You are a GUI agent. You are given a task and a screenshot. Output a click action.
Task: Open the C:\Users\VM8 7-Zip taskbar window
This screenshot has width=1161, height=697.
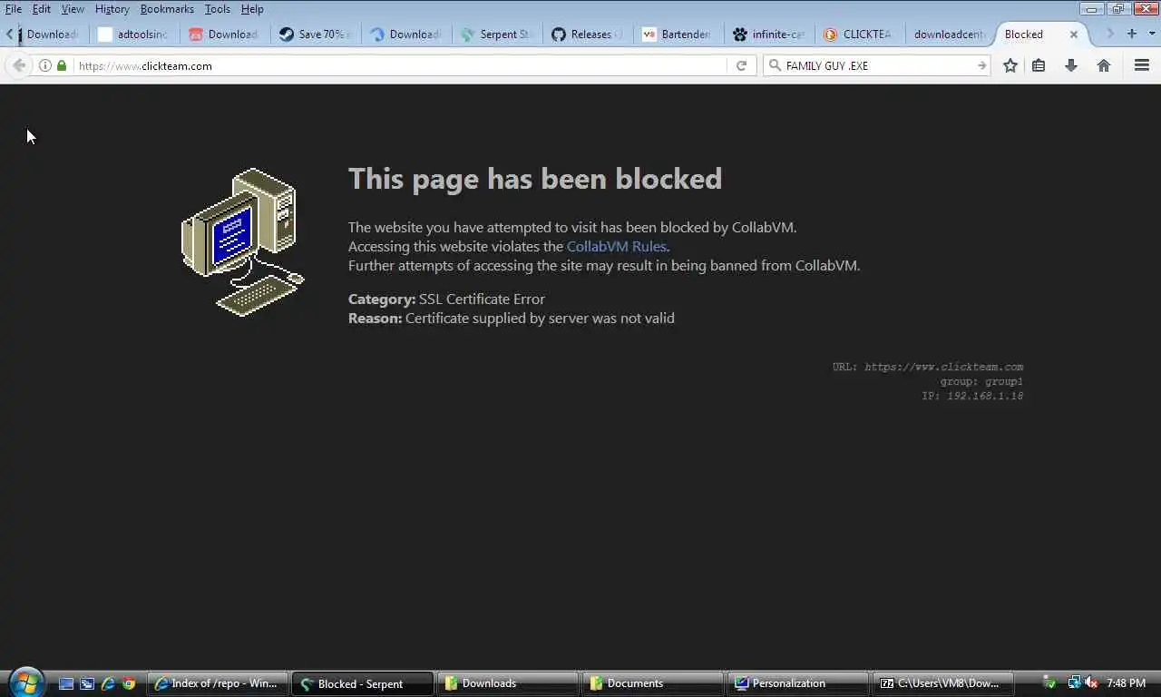pyautogui.click(x=942, y=683)
